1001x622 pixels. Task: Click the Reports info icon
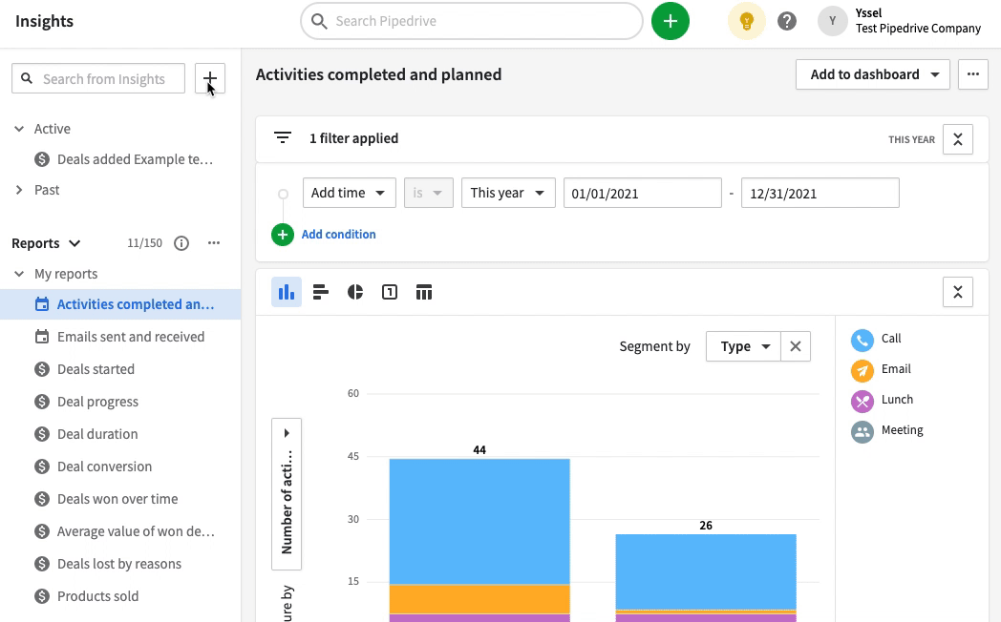181,243
